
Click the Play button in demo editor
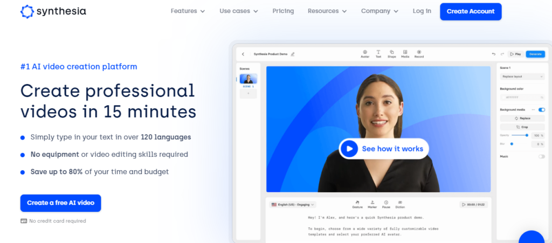pyautogui.click(x=516, y=54)
